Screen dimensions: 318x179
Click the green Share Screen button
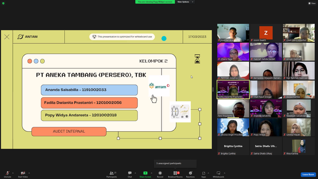[x=145, y=174]
